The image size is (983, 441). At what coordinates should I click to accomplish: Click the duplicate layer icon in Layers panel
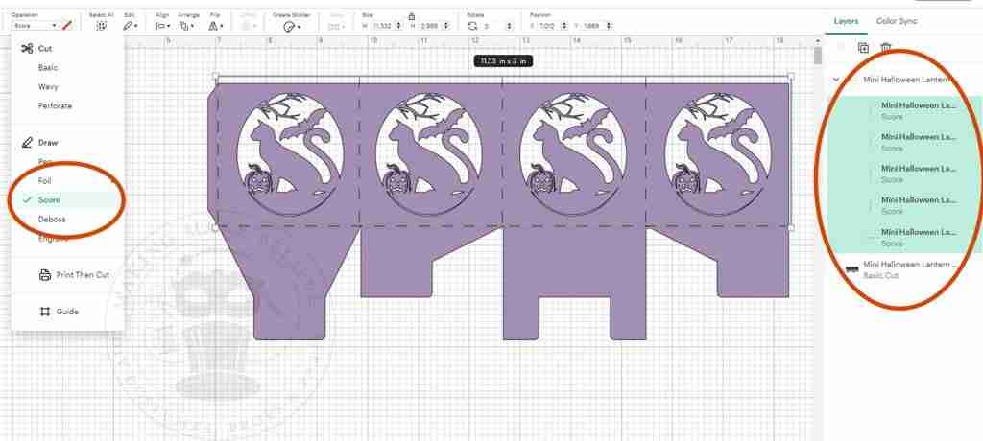tap(863, 48)
